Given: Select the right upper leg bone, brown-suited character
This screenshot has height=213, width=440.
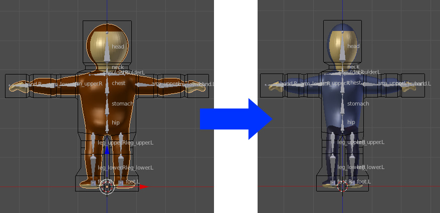Looking at the screenshot, I should [93, 143].
